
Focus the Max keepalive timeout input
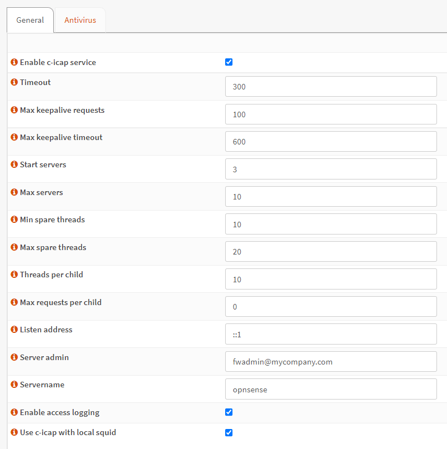[x=331, y=142]
